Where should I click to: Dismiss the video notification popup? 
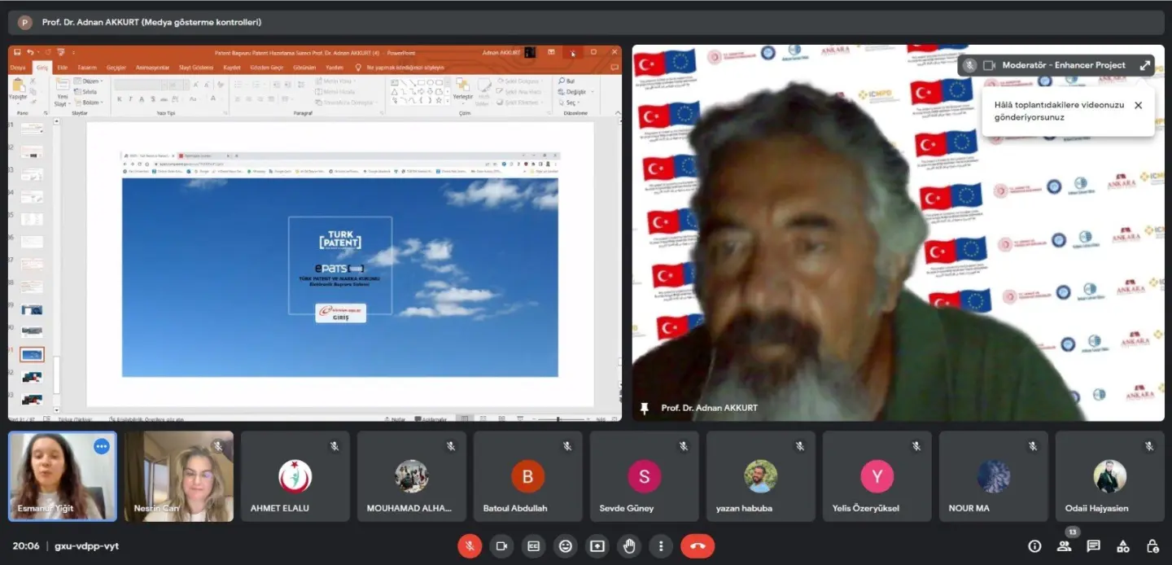(1138, 105)
